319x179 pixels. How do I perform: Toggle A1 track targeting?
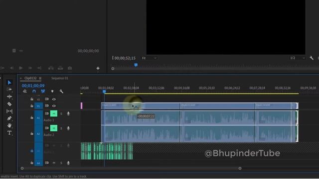[38, 117]
